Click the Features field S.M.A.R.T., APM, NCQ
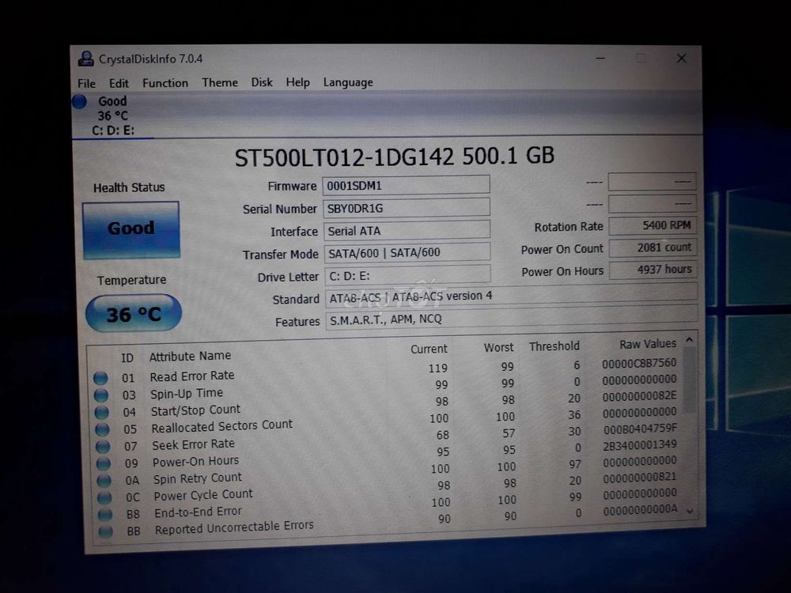The width and height of the screenshot is (791, 593). pos(512,318)
